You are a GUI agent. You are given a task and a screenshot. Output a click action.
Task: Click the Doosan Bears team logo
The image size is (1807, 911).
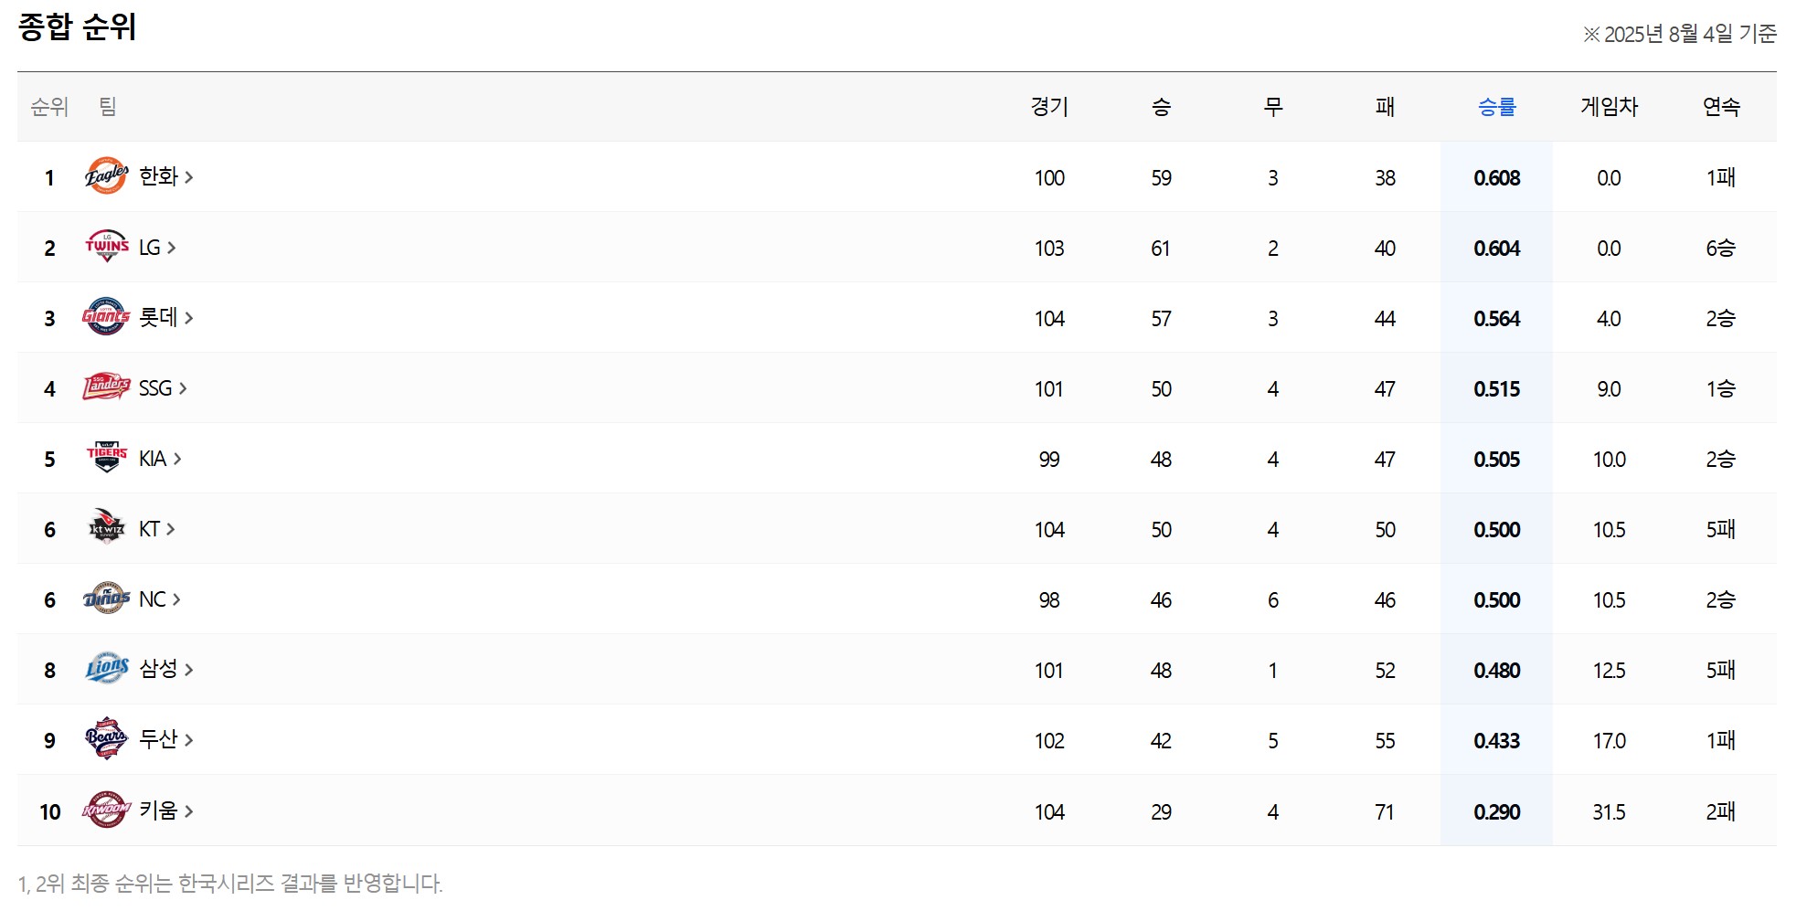click(x=106, y=739)
